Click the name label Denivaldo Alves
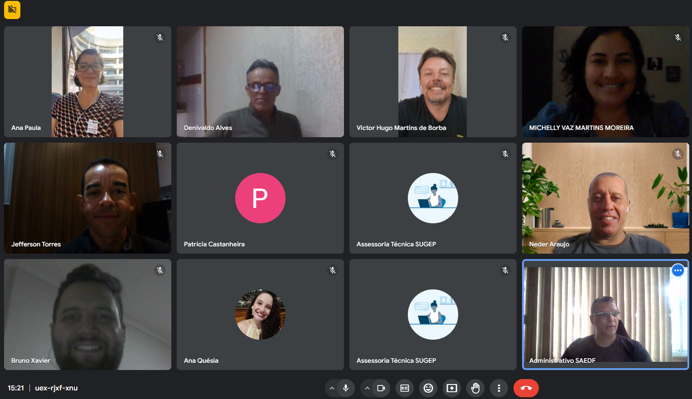692x399 pixels. click(x=208, y=128)
